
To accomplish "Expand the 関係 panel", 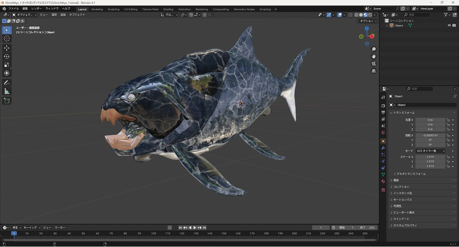I will coord(423,180).
